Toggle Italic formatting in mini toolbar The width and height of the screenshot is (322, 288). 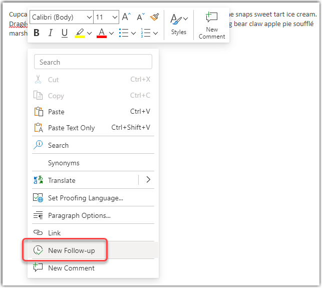[x=50, y=33]
